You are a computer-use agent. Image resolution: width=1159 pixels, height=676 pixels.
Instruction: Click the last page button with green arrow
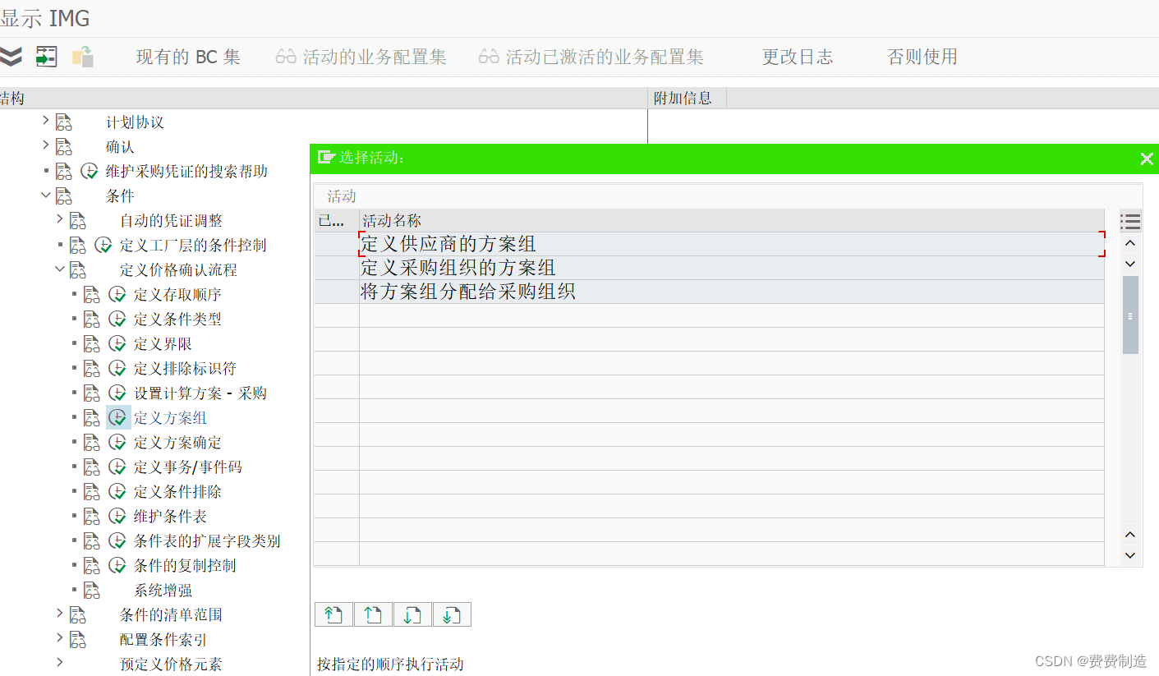coord(452,614)
